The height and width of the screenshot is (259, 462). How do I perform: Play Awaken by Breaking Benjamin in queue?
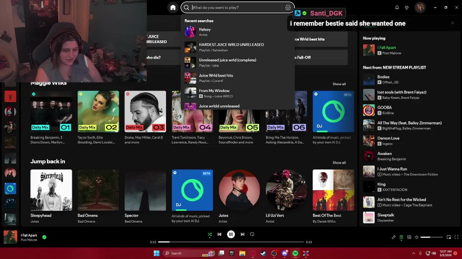point(410,156)
